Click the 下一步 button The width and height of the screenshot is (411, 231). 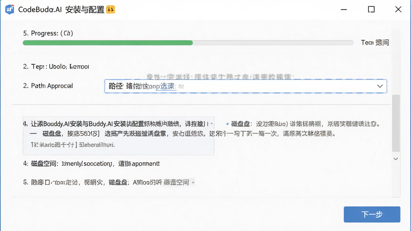[372, 214]
